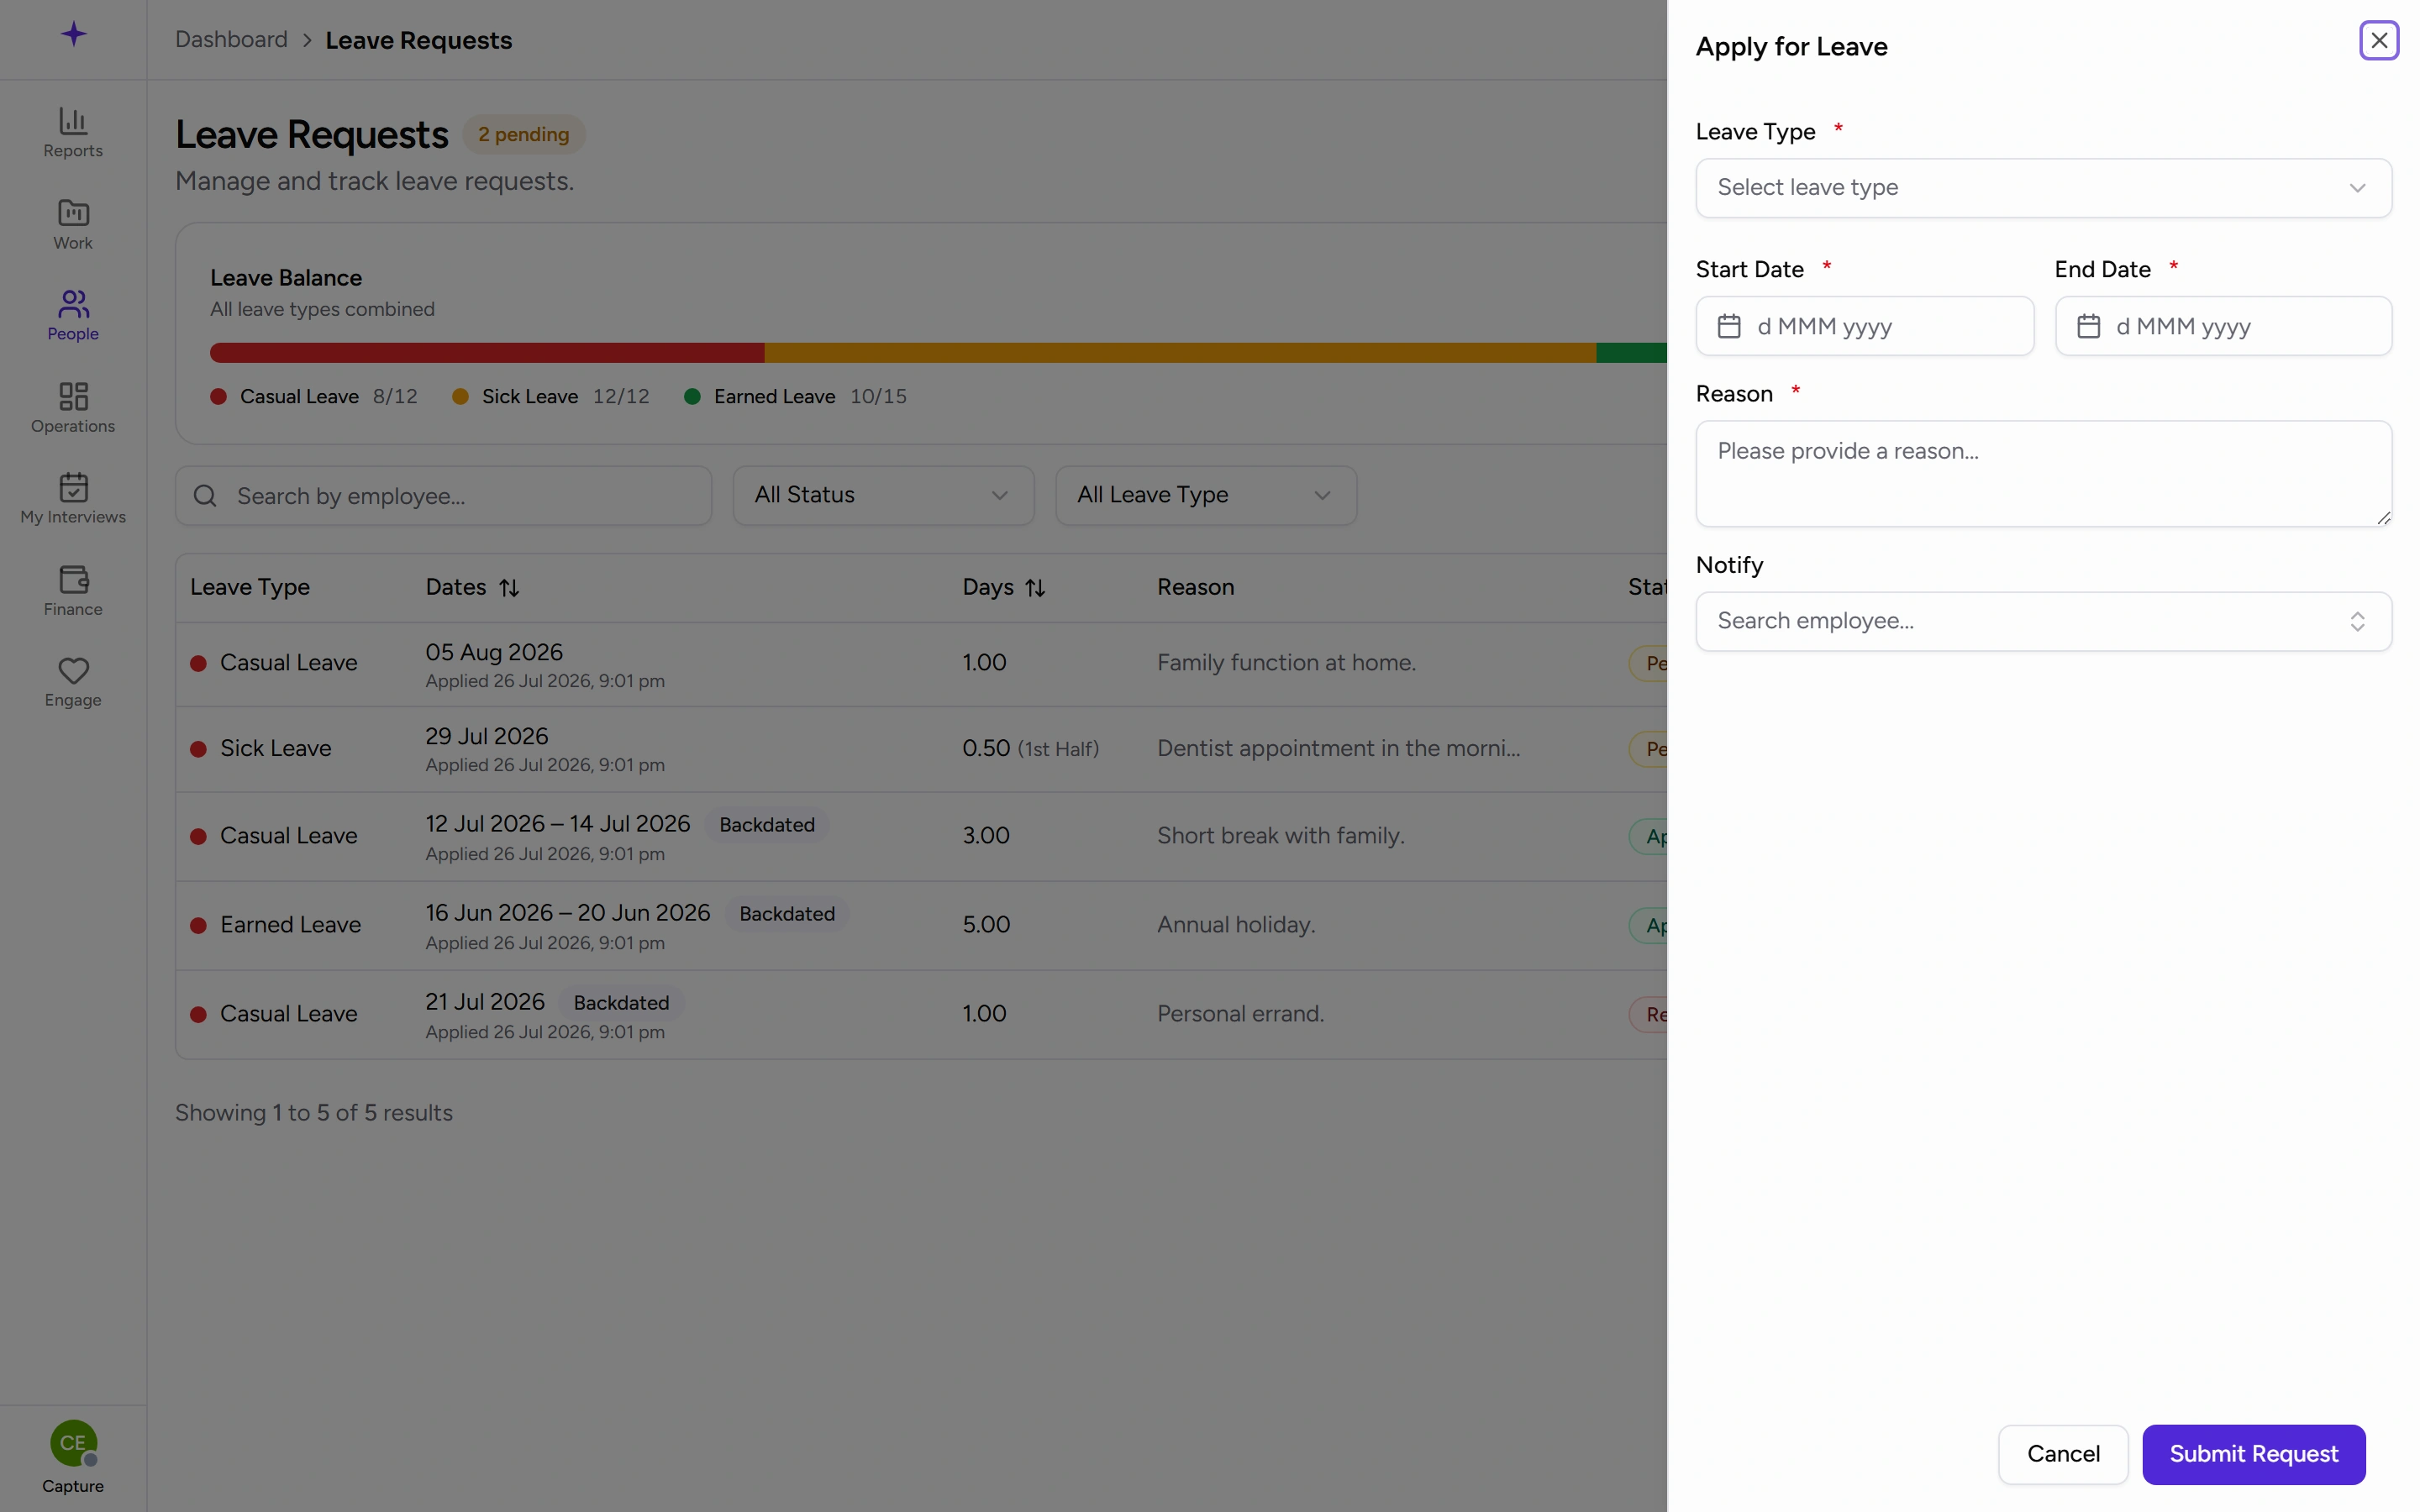
Task: Open the Work sidebar section
Action: tap(73, 224)
